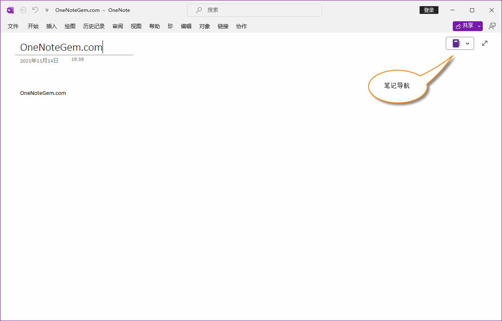Image resolution: width=502 pixels, height=321 pixels.
Task: Open the Customize Quick Access Toolbar dropdown
Action: tap(47, 11)
